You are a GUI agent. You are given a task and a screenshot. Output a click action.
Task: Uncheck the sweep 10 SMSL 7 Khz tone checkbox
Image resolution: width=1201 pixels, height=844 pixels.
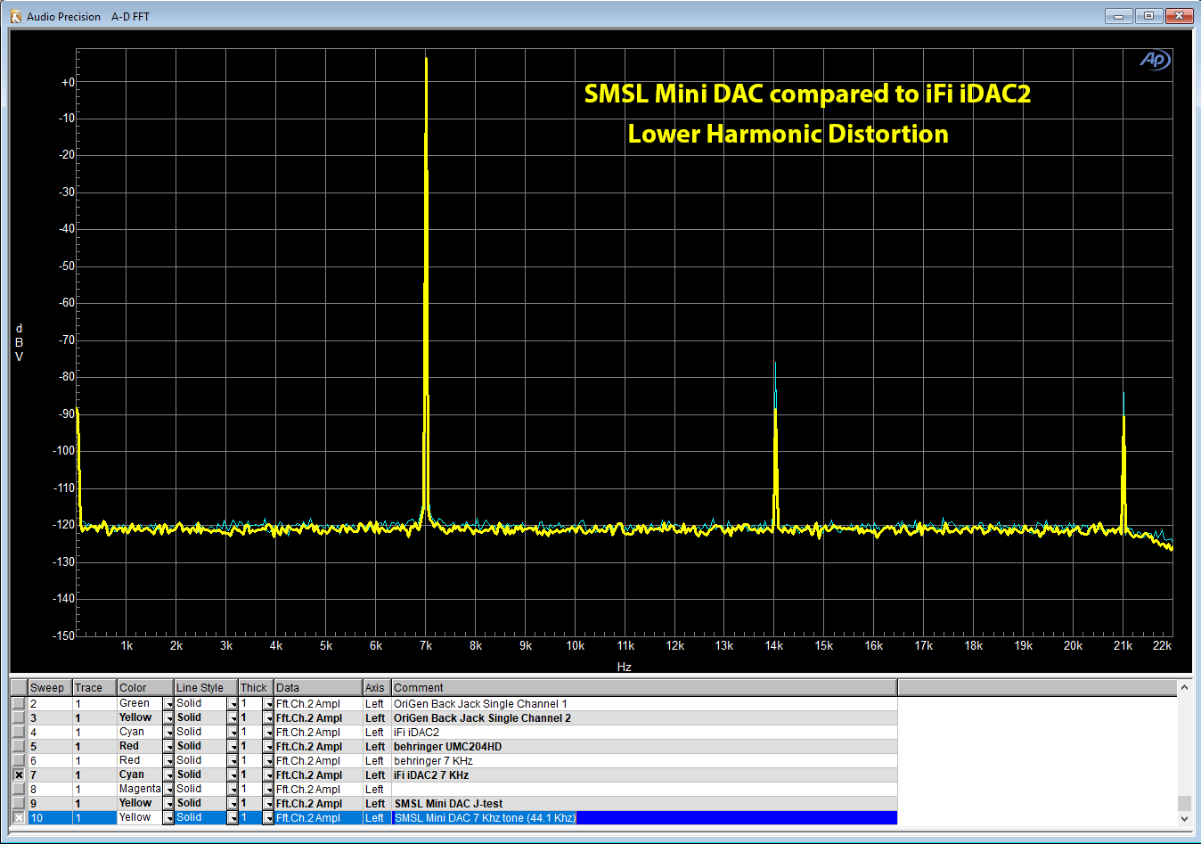pos(19,817)
